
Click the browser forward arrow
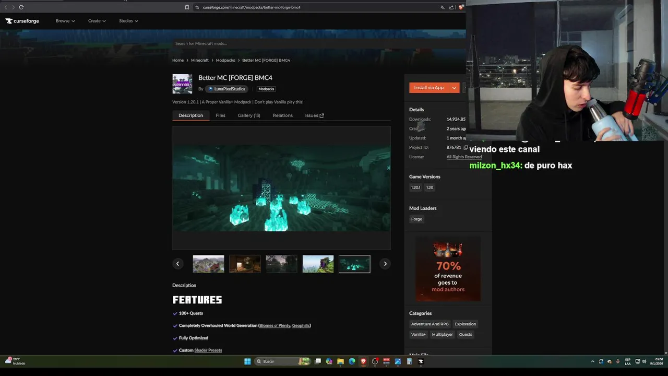pos(13,7)
